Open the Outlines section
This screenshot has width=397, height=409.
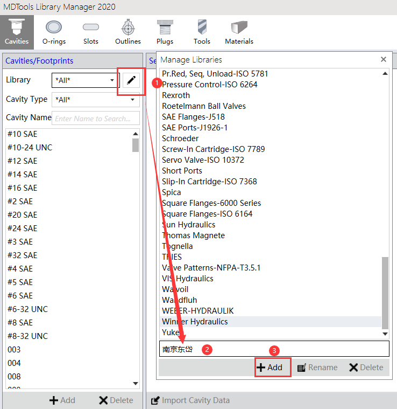coord(128,32)
